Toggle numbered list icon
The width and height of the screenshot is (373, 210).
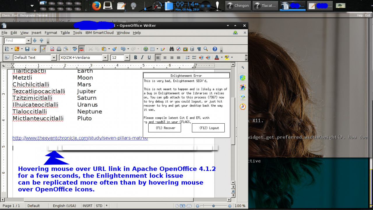click(188, 57)
